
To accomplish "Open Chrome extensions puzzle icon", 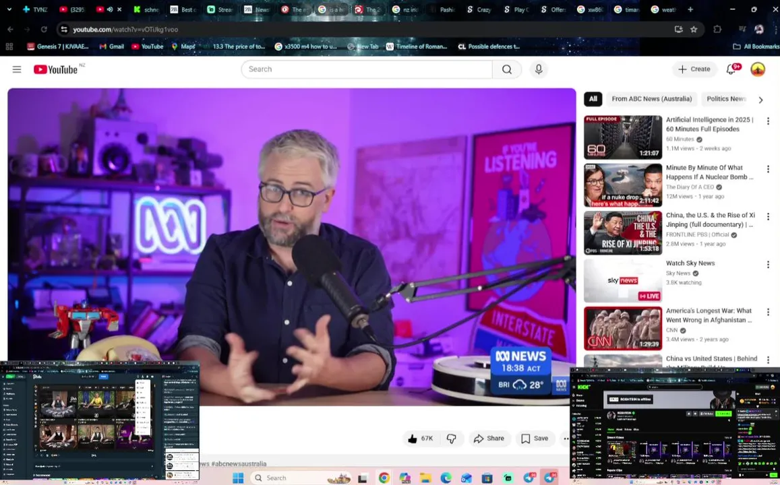I will pyautogui.click(x=717, y=30).
